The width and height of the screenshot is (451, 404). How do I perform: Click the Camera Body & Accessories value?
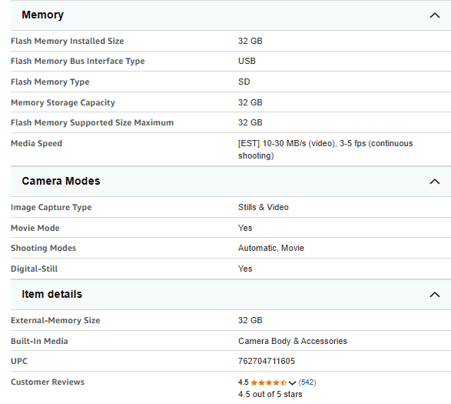(293, 341)
